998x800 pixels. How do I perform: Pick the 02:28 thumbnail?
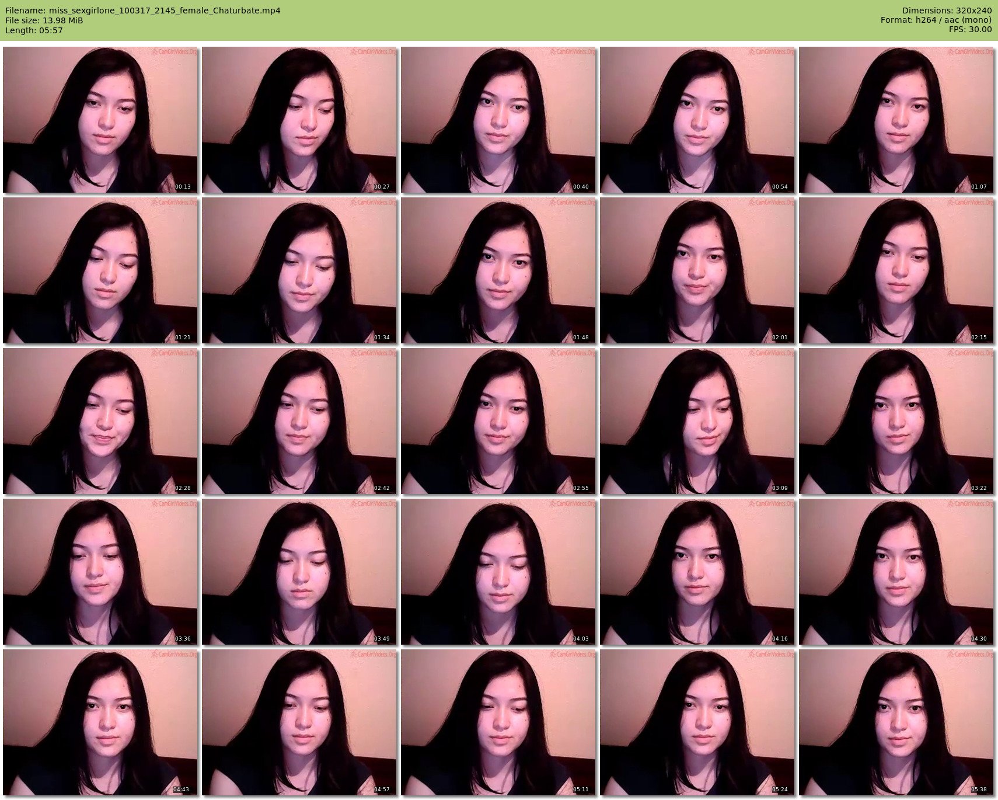(x=100, y=421)
